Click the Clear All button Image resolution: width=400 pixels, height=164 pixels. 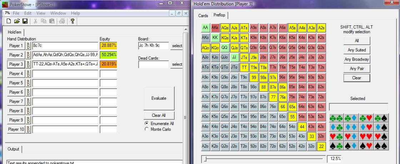[x=159, y=115]
